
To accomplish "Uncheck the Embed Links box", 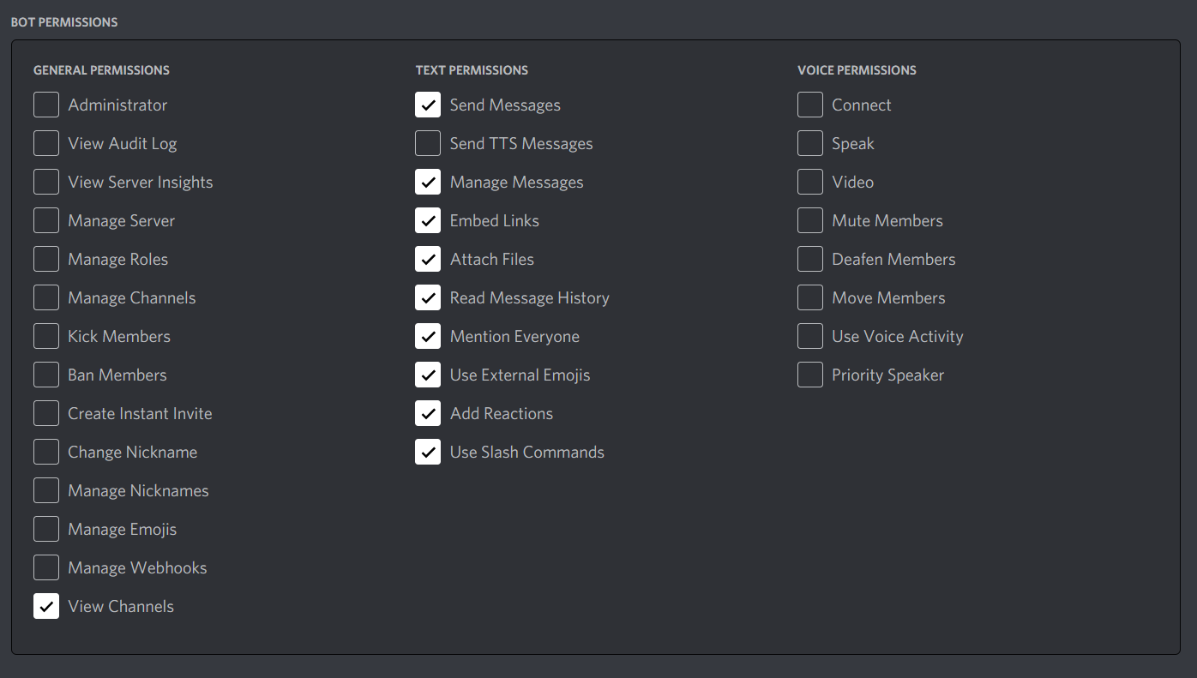I will [x=428, y=220].
